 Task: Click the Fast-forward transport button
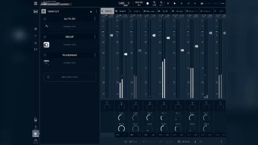[195, 4]
